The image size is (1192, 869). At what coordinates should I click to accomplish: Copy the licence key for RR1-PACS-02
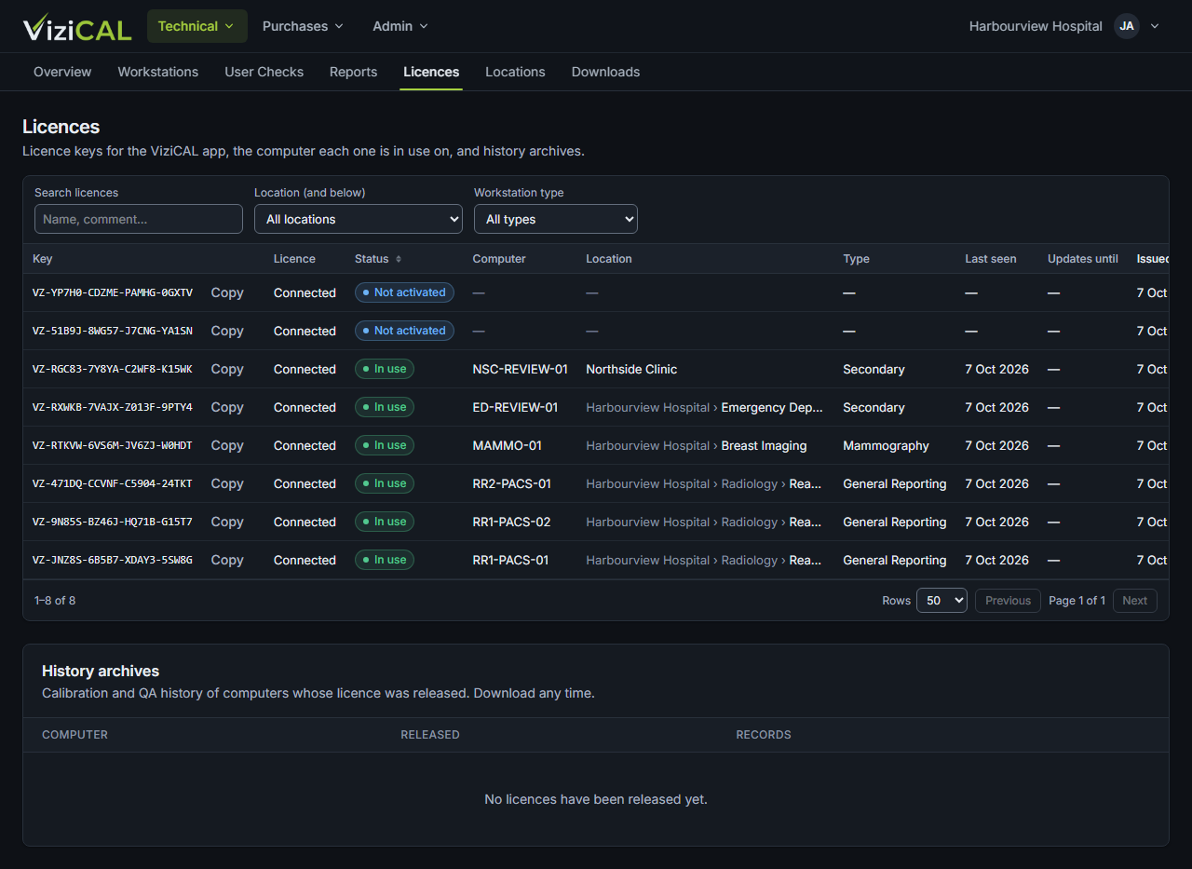click(227, 522)
